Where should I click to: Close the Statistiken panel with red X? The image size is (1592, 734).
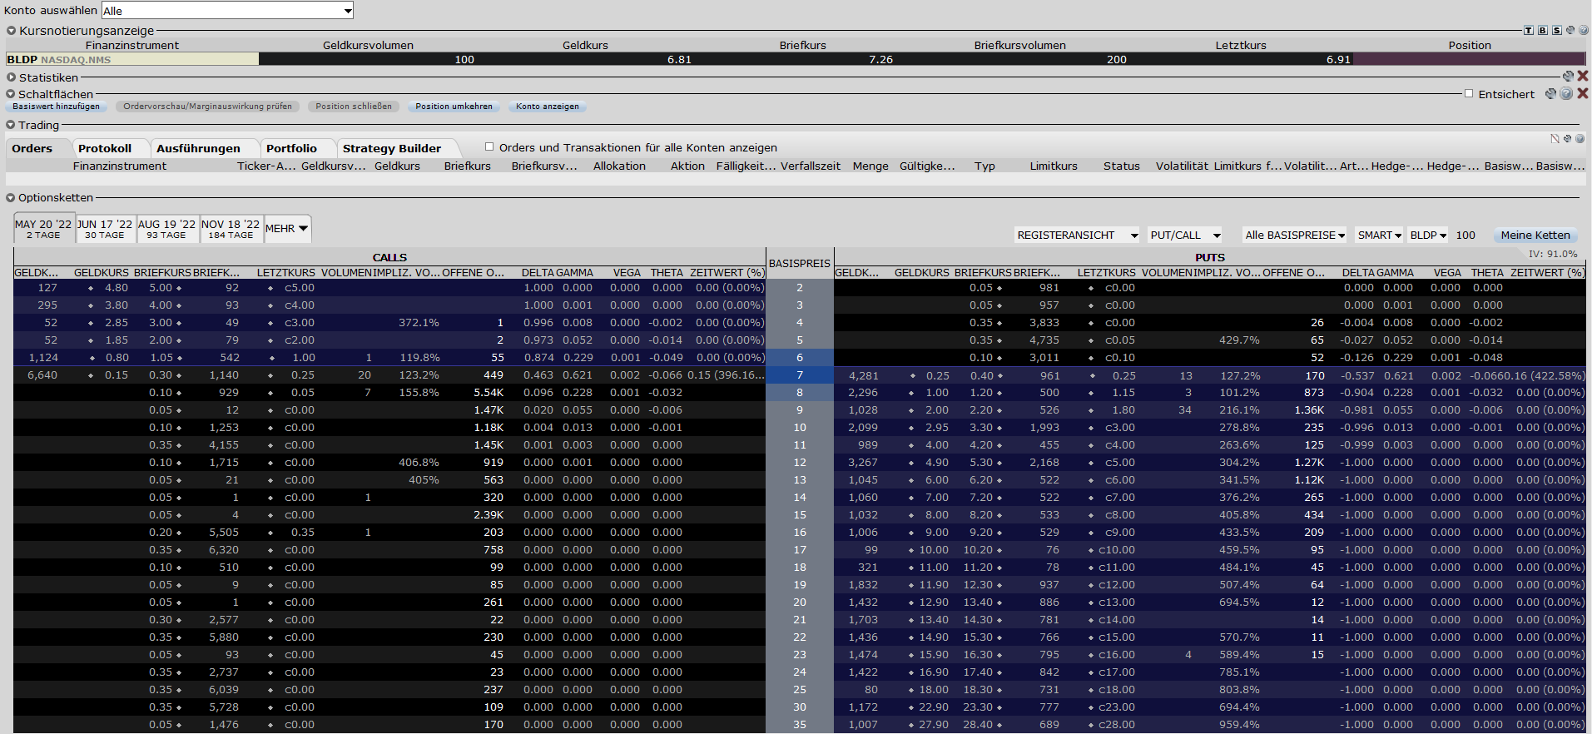[1583, 77]
